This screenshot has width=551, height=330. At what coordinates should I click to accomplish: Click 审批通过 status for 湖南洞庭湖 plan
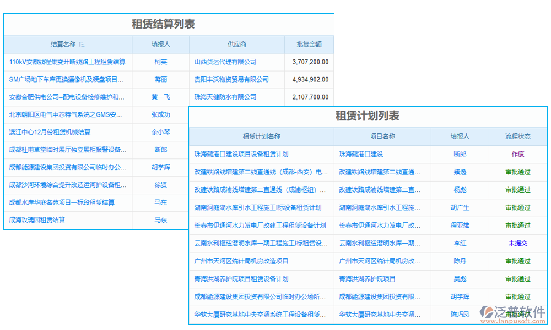517,208
